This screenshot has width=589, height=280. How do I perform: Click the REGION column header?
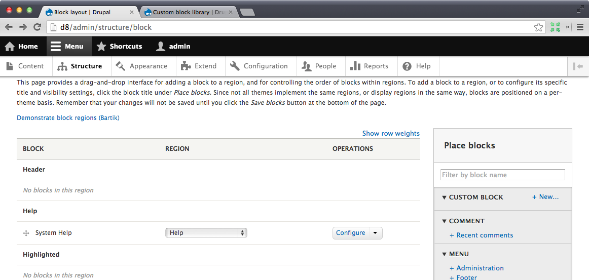[x=177, y=149]
